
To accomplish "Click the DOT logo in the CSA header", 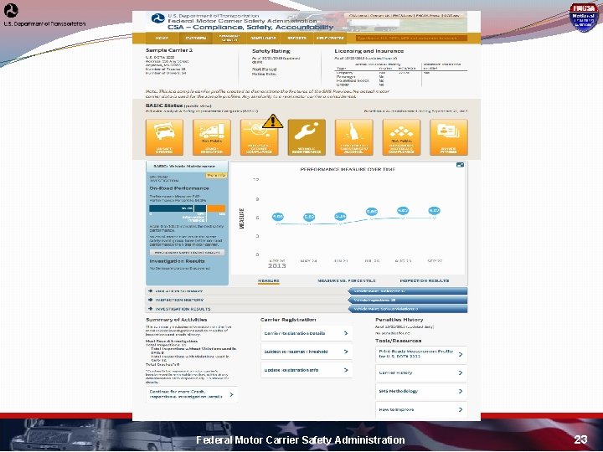I will pyautogui.click(x=157, y=18).
